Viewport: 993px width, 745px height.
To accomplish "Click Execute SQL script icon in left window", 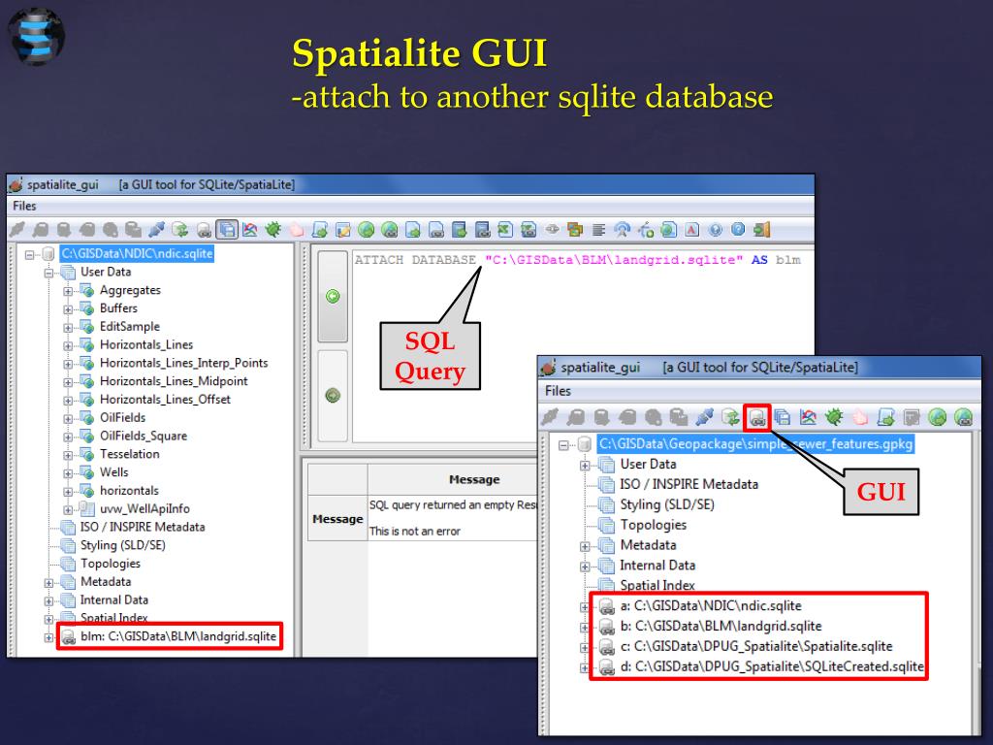I will 320,229.
